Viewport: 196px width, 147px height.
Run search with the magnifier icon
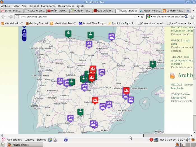[x=186, y=17]
